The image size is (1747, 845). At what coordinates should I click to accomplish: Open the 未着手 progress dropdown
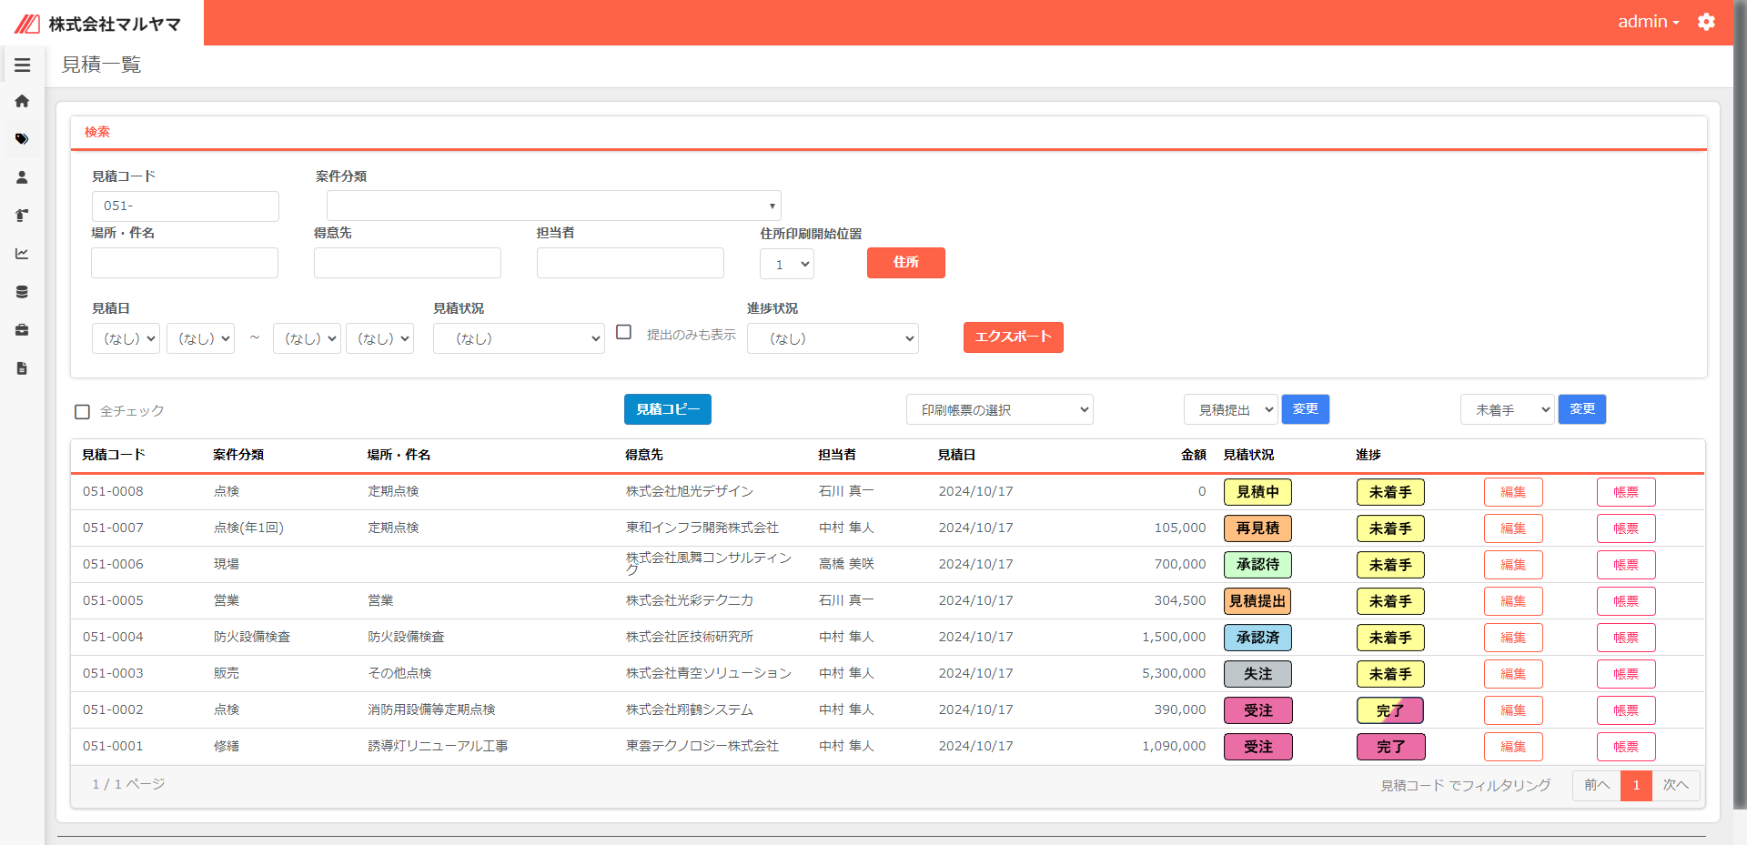1508,410
